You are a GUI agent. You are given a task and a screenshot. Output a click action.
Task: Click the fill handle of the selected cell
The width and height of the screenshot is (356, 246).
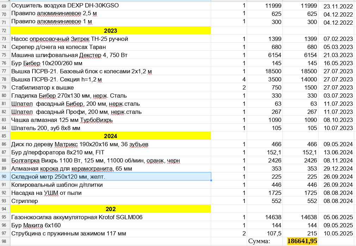tap(211, 180)
